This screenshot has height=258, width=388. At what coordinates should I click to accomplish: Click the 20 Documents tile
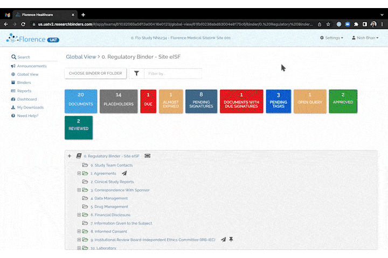tap(81, 101)
